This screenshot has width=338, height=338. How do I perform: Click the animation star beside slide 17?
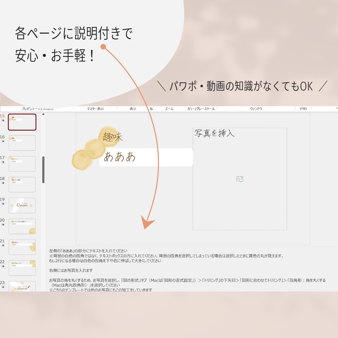pos(3,162)
